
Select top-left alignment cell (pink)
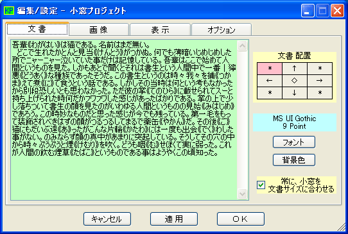[270, 68]
